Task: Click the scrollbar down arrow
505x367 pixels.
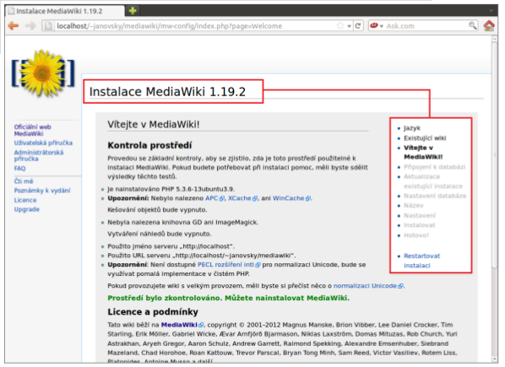Action: (494, 359)
